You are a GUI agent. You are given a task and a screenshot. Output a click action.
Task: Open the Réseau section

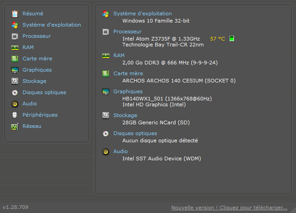[x=31, y=126]
